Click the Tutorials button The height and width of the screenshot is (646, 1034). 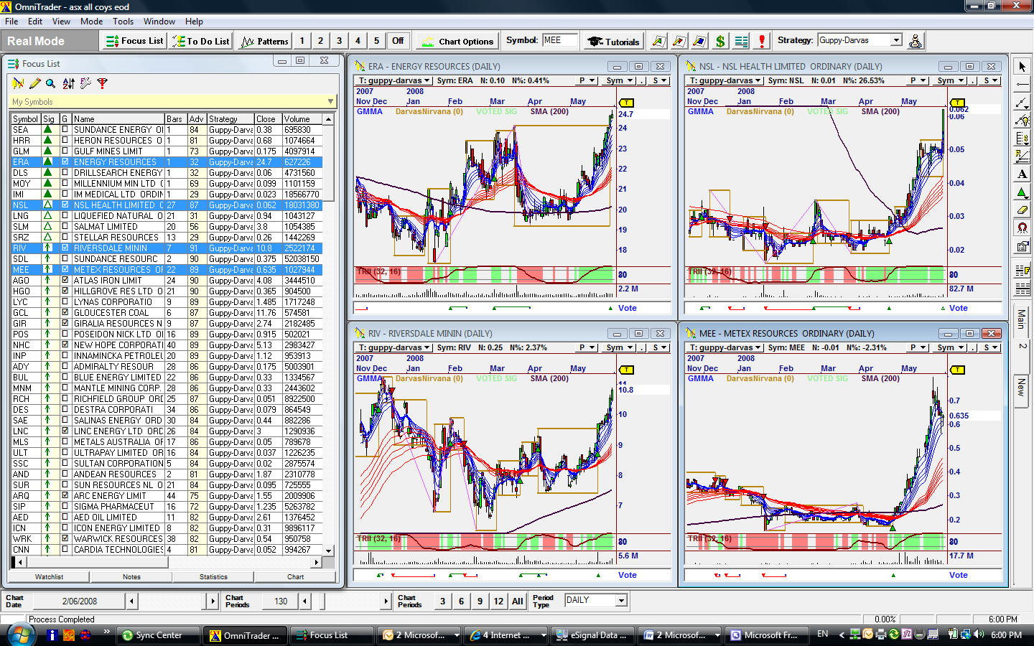614,41
